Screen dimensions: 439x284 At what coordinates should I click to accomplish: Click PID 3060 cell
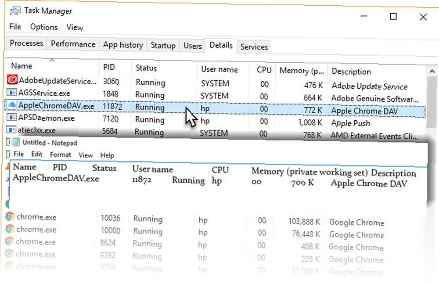click(111, 82)
